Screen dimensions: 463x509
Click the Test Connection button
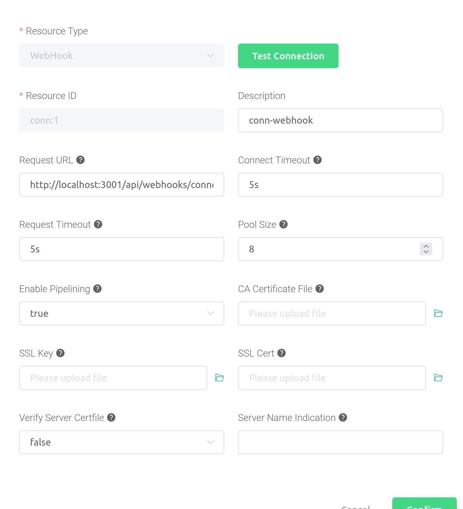tap(288, 55)
